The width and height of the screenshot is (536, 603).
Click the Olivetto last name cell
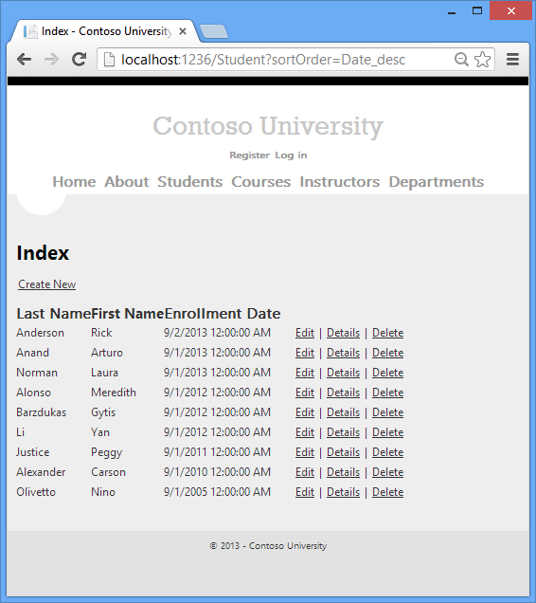tap(36, 492)
